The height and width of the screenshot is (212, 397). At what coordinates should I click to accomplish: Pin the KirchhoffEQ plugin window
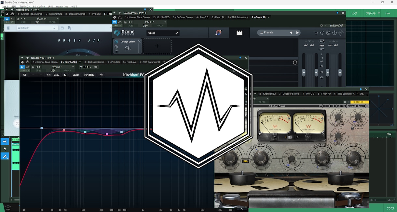(240, 58)
